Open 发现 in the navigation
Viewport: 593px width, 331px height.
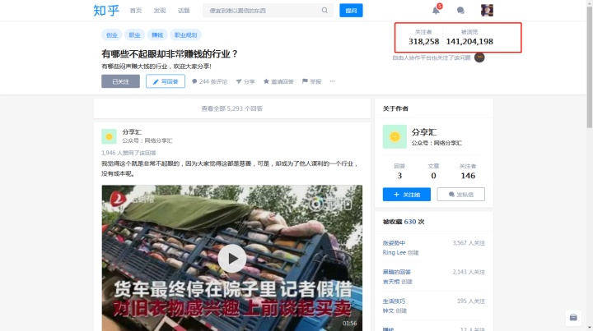160,10
